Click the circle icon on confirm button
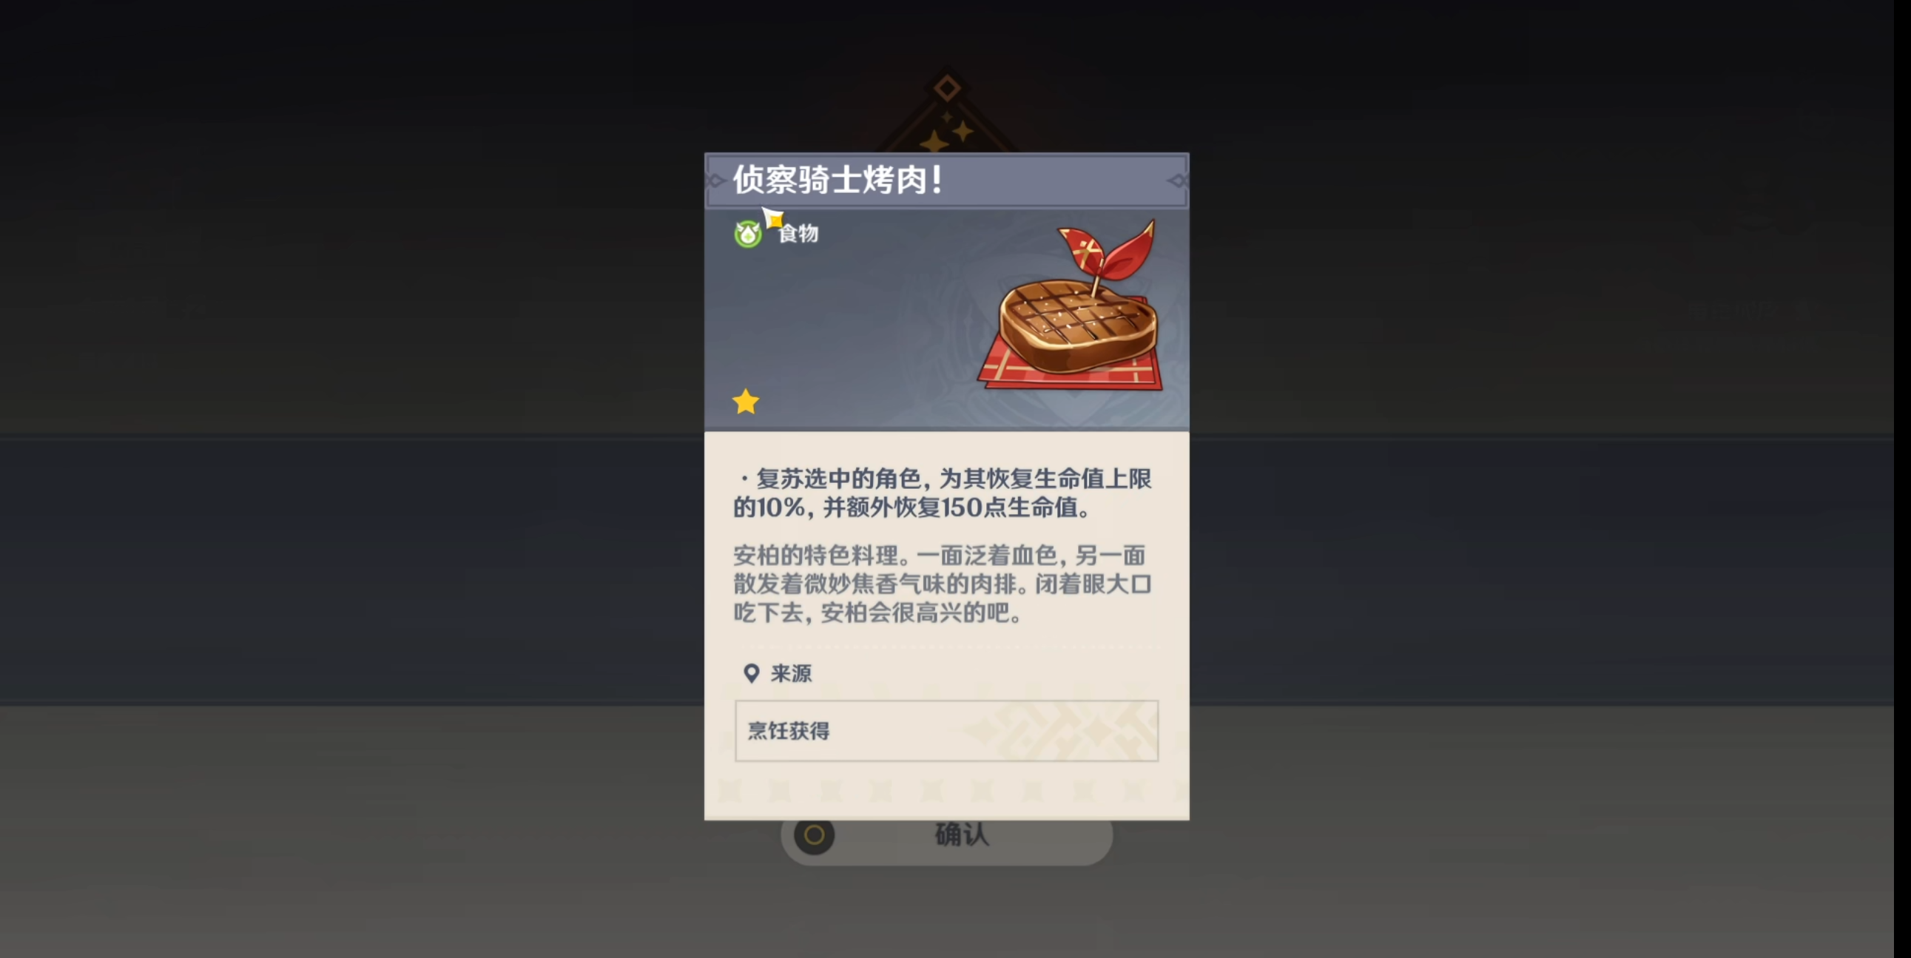1911x958 pixels. [x=814, y=835]
